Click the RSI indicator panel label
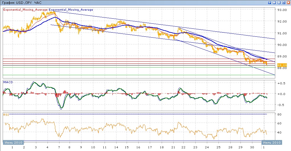This screenshot has width=291, height=151. pyautogui.click(x=6, y=114)
